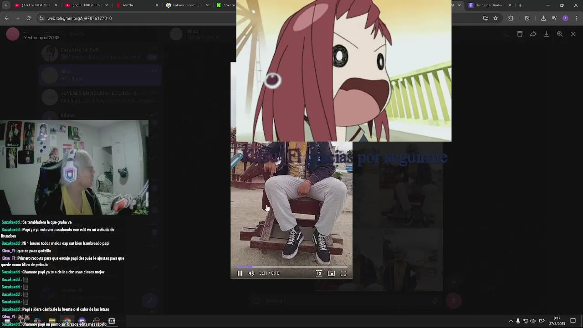Screen dimensions: 583x328
Task: Enable picture-in-picture mode for the video
Action: click(331, 273)
